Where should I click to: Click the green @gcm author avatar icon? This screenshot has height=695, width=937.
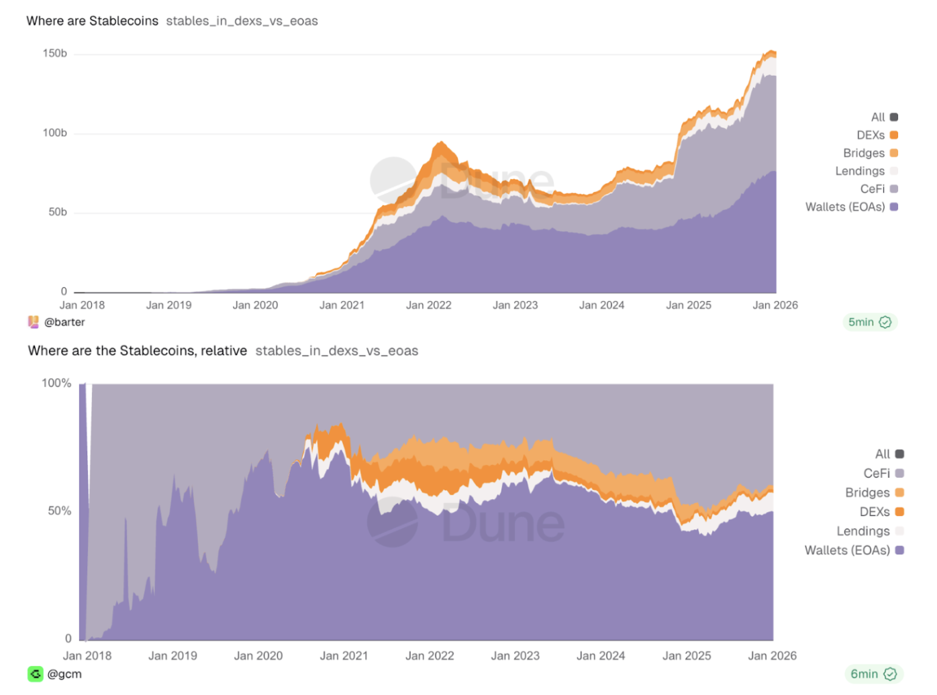point(36,674)
